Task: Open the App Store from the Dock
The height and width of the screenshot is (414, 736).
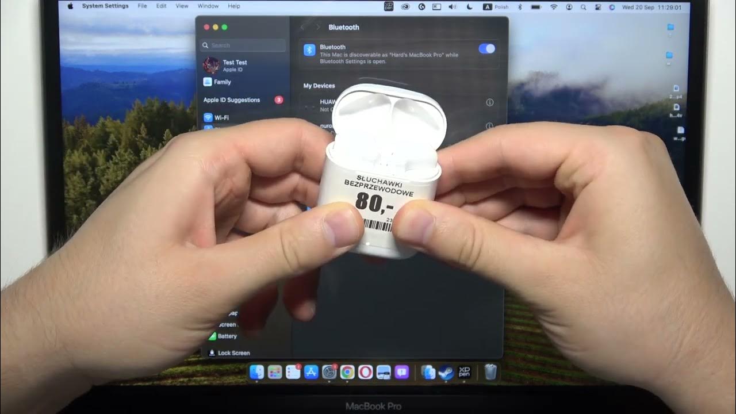Action: [x=310, y=373]
